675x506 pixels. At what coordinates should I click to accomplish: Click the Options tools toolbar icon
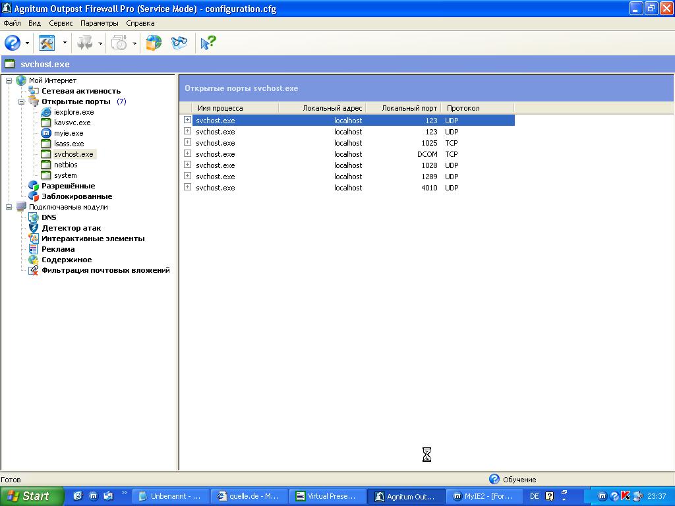[x=47, y=43]
